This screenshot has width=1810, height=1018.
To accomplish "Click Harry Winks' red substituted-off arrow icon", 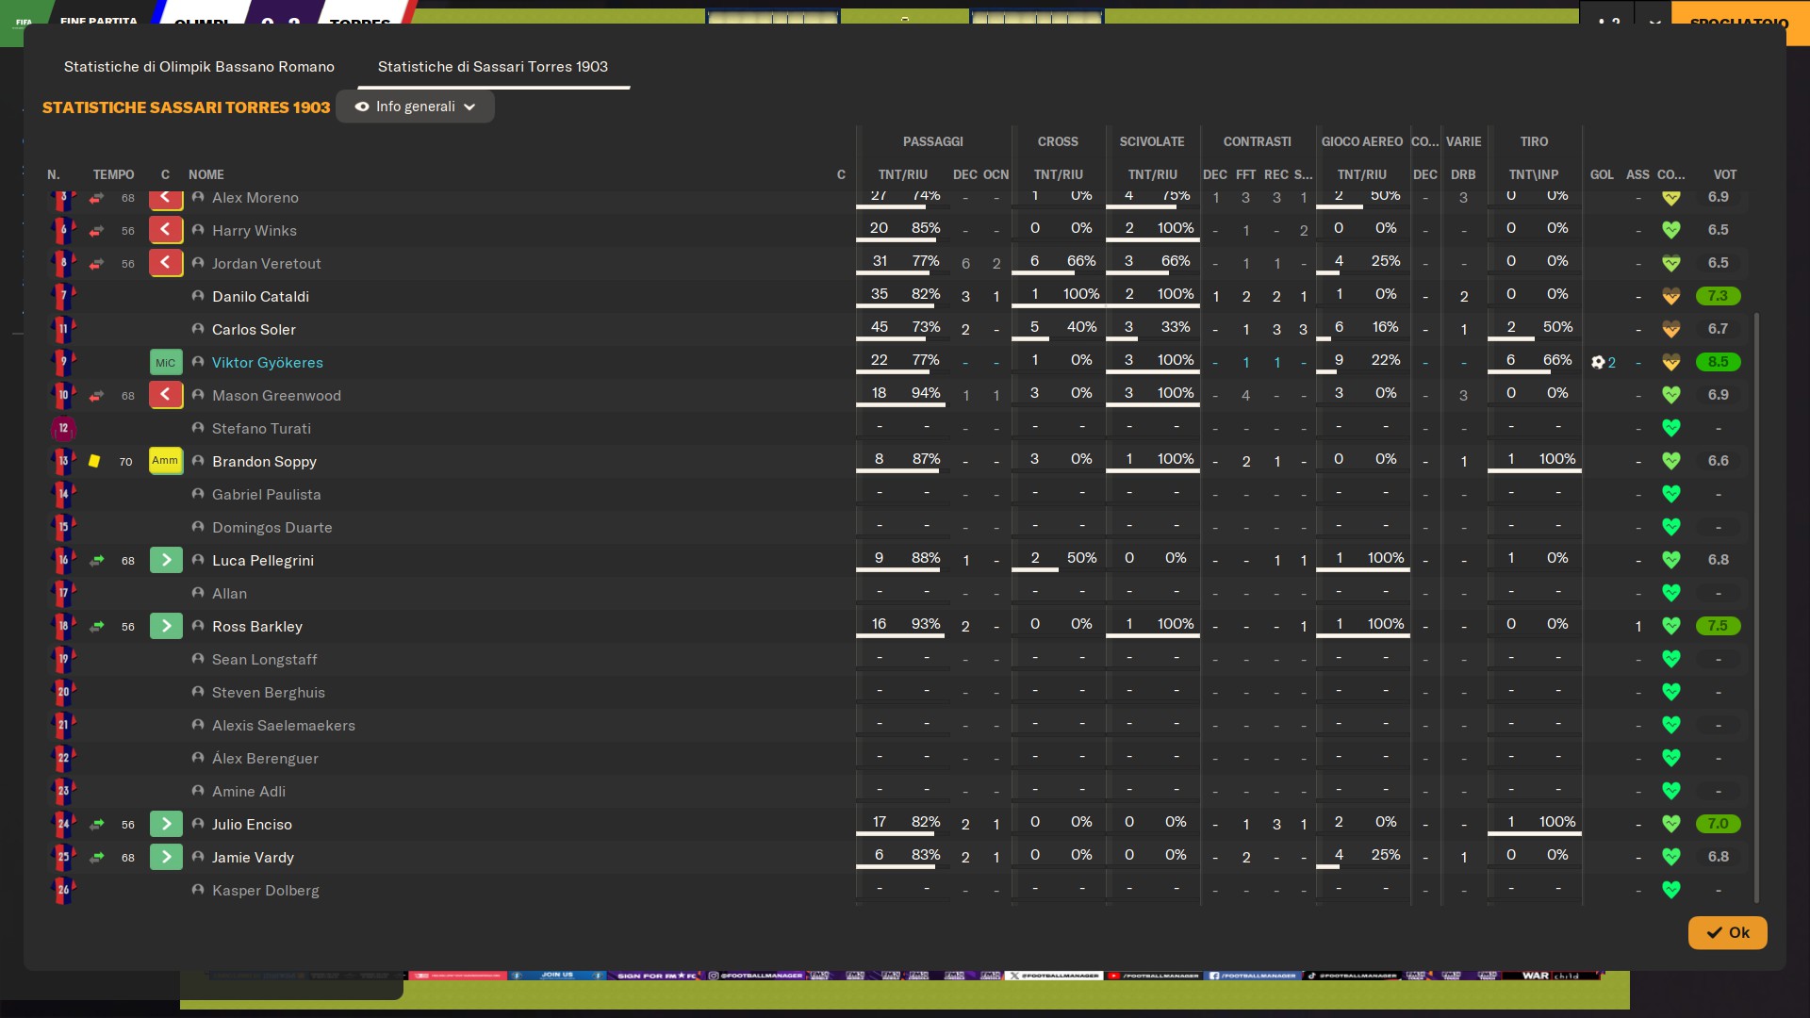I will point(96,231).
